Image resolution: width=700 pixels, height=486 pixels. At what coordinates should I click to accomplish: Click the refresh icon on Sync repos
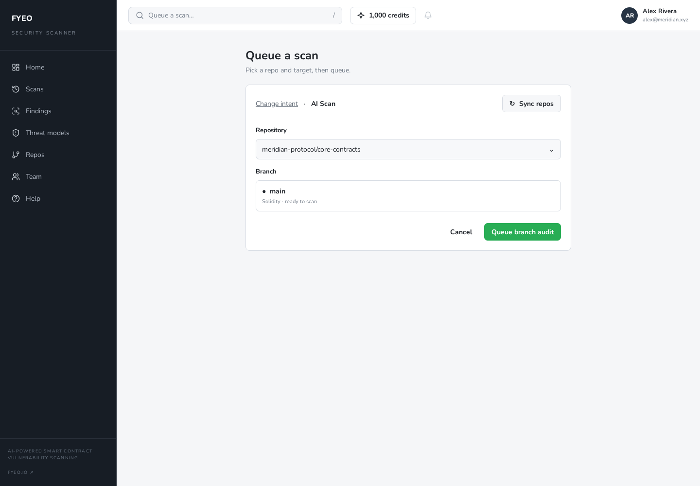[512, 104]
